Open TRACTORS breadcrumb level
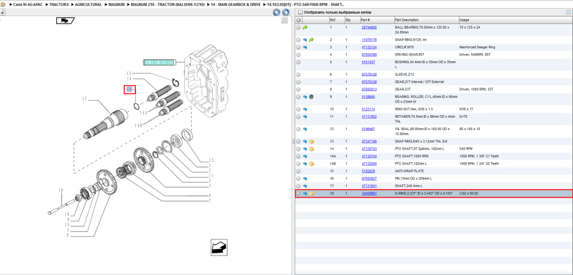 (x=58, y=5)
